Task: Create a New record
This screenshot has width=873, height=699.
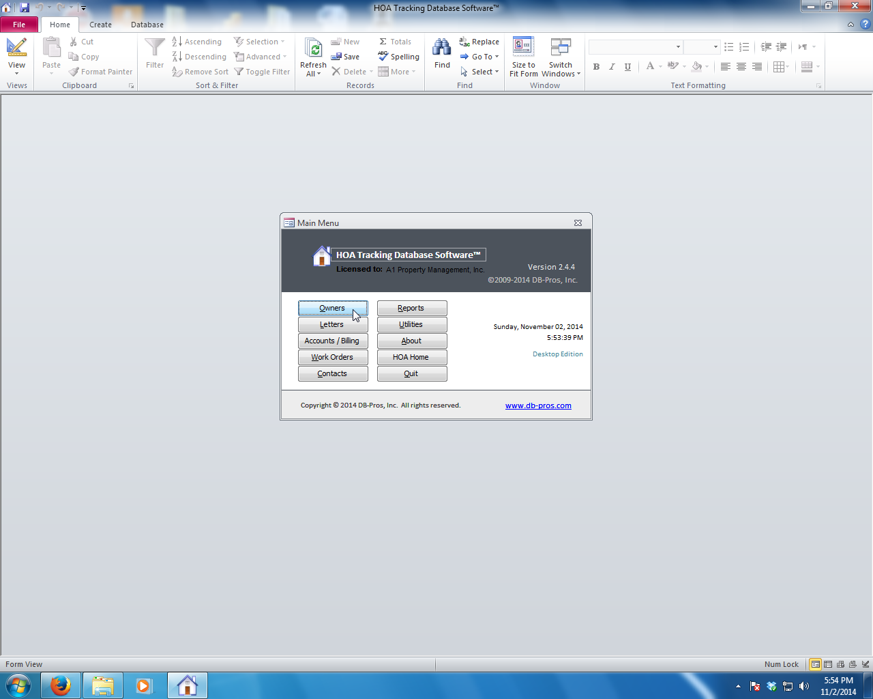Action: point(345,42)
